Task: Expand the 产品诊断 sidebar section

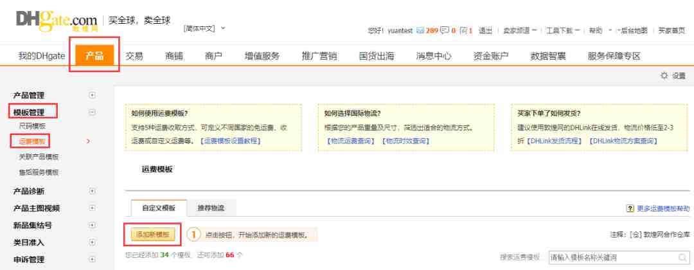Action: 92,191
